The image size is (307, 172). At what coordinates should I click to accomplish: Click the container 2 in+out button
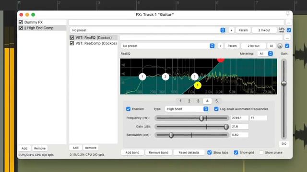264,30
